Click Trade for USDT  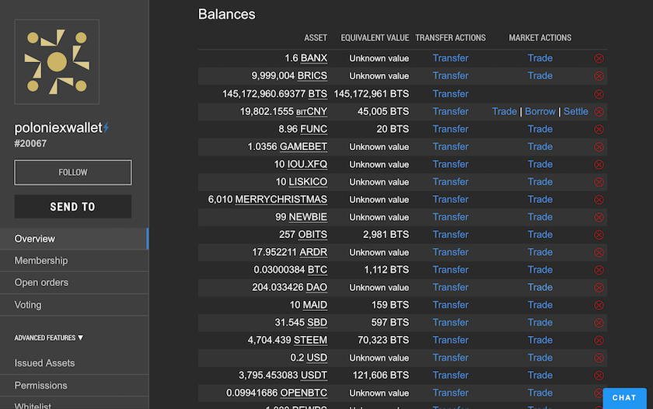pos(540,376)
